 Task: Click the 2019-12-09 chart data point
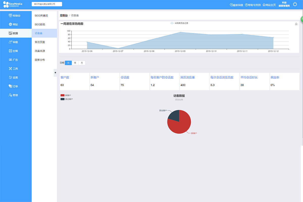180,32
